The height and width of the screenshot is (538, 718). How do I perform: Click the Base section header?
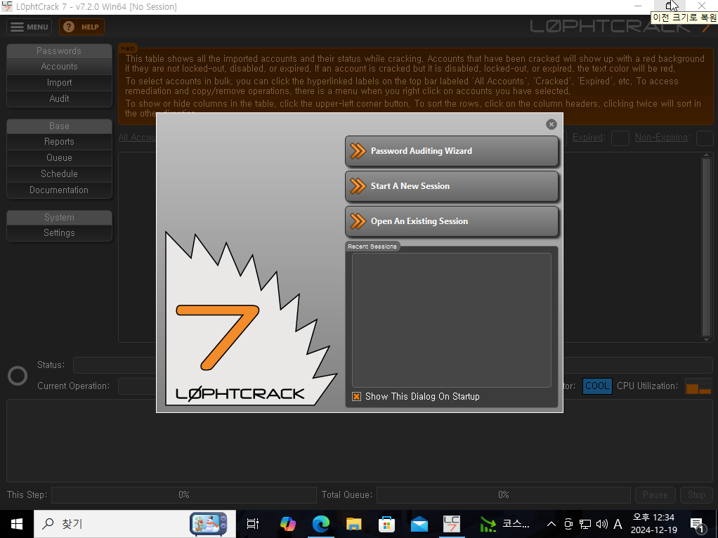59,126
